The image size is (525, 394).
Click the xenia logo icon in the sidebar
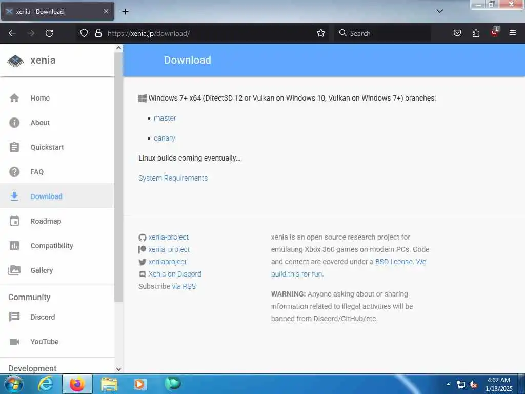[15, 61]
